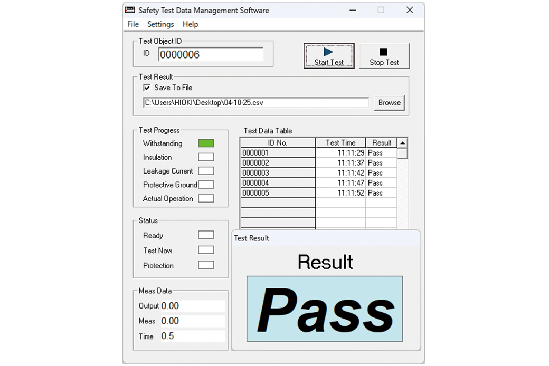Viewport: 549px width, 366px height.
Task: Click the CSV file path field
Action: click(256, 102)
